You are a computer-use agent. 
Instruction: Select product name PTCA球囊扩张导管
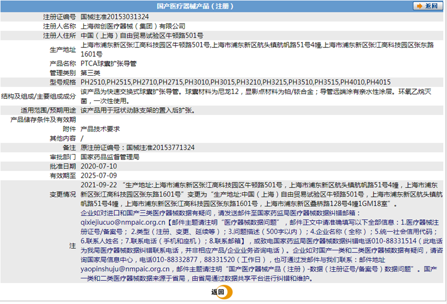109,64
